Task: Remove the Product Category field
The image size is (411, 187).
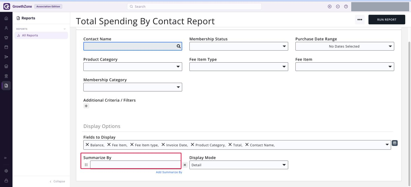Action: point(192,145)
